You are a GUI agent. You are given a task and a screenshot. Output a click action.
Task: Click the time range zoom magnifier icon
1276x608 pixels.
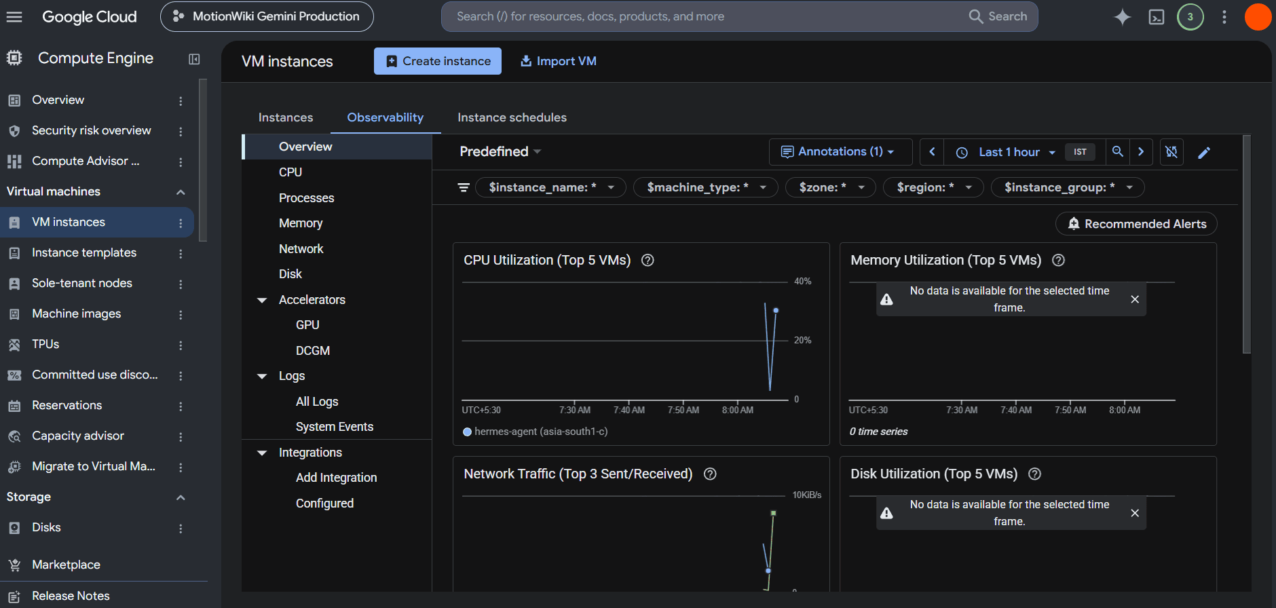(x=1117, y=152)
